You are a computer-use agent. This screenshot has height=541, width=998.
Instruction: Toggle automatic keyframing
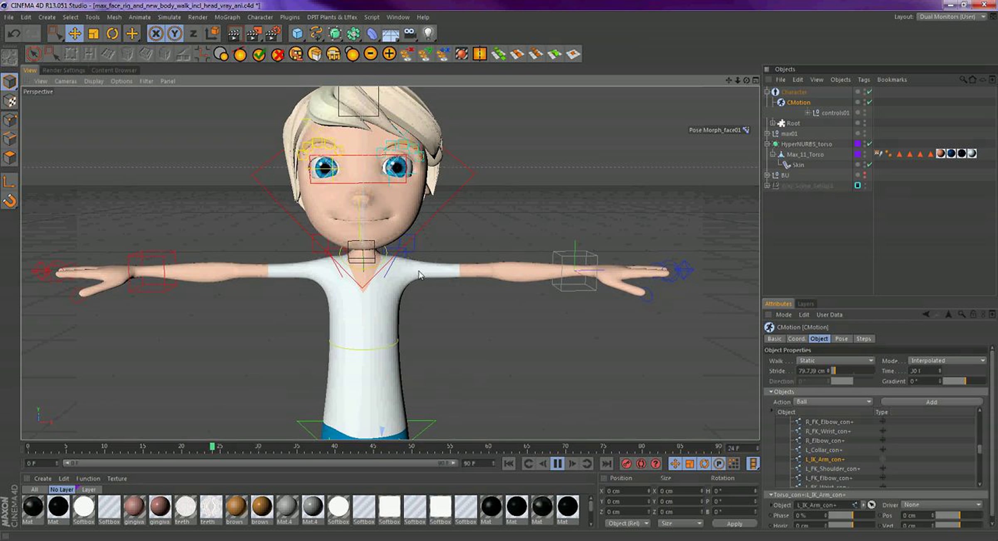pos(641,463)
